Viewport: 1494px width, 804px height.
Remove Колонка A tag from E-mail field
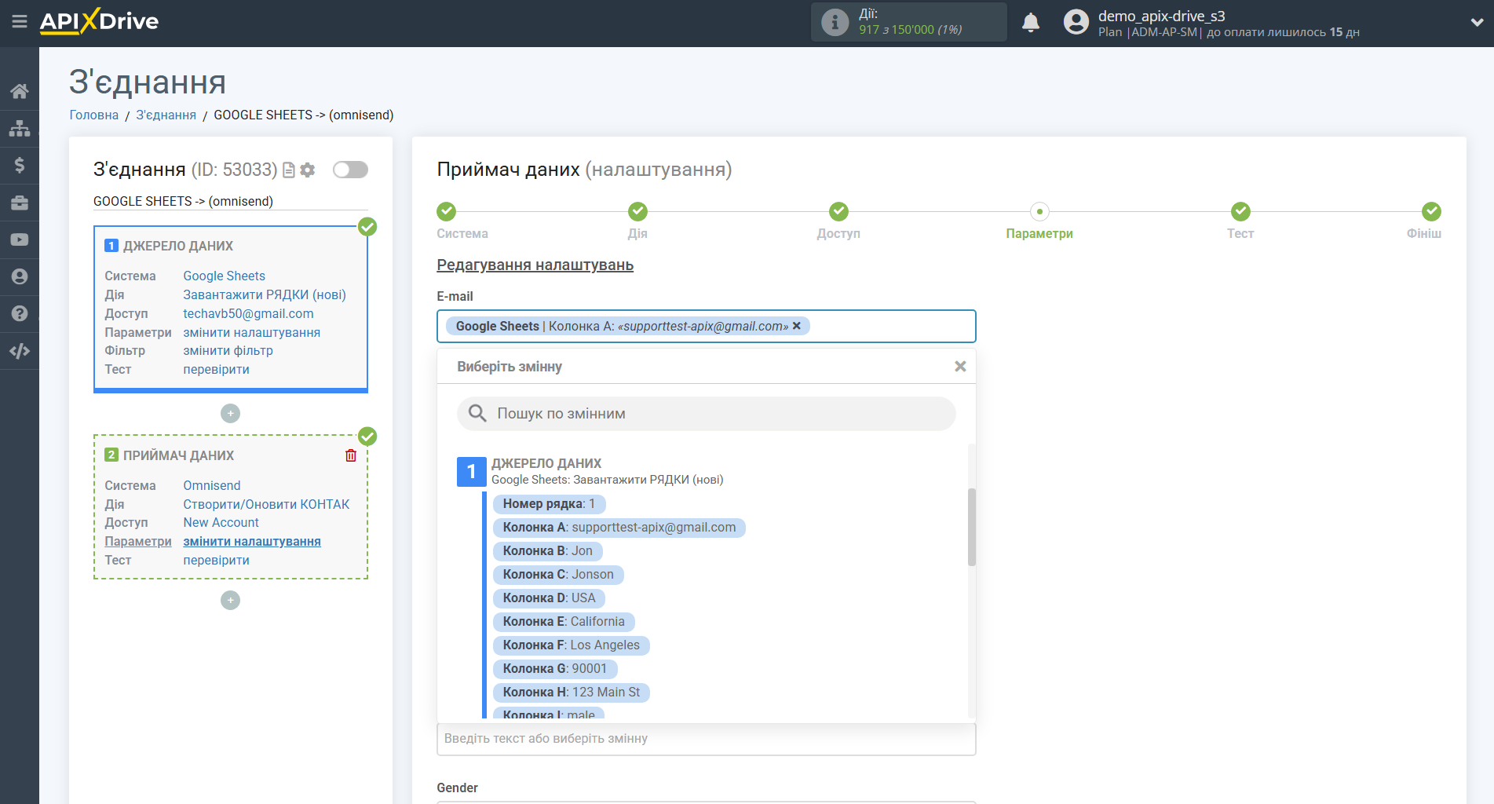pyautogui.click(x=797, y=326)
